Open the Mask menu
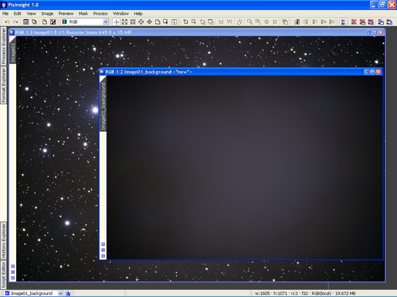Image resolution: width=397 pixels, height=297 pixels. click(x=83, y=14)
